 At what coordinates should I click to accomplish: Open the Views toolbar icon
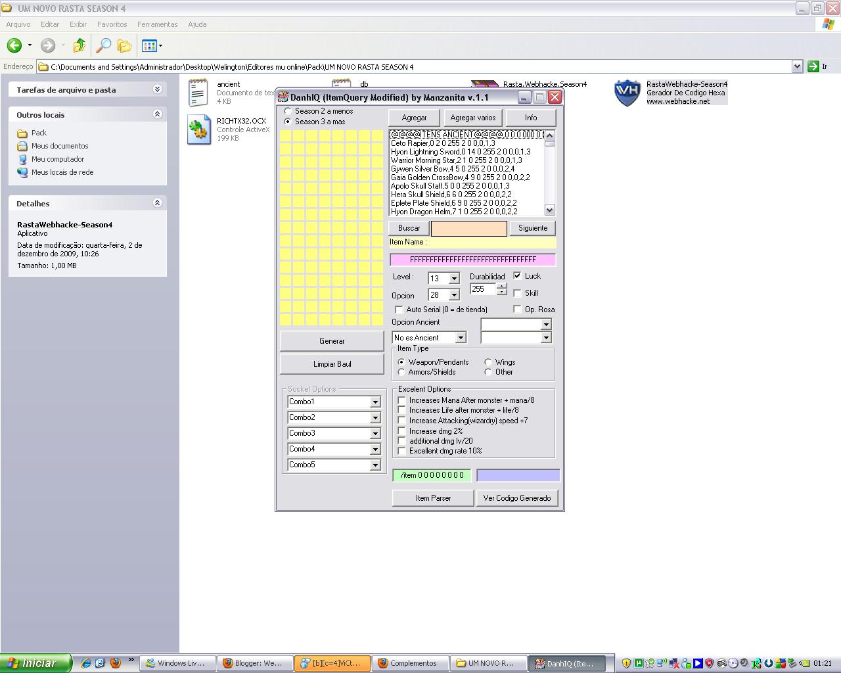(149, 45)
